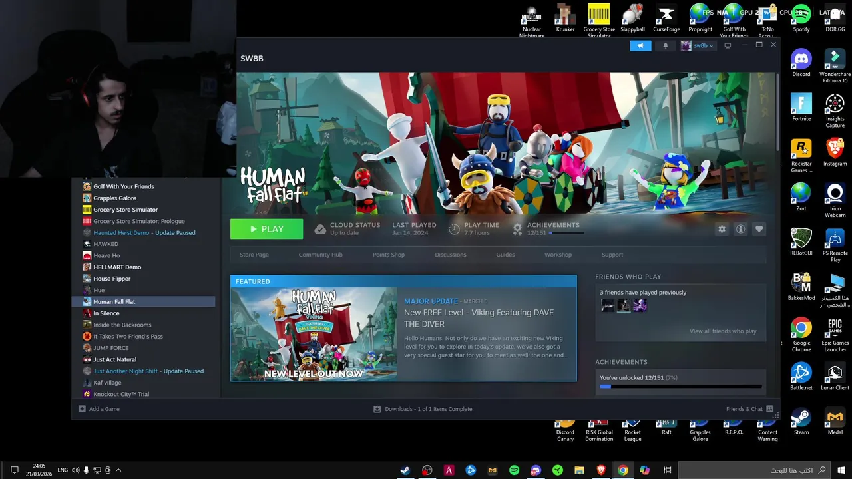The height and width of the screenshot is (479, 852).
Task: Open the Epic Games Launcher desktop icon
Action: click(835, 335)
